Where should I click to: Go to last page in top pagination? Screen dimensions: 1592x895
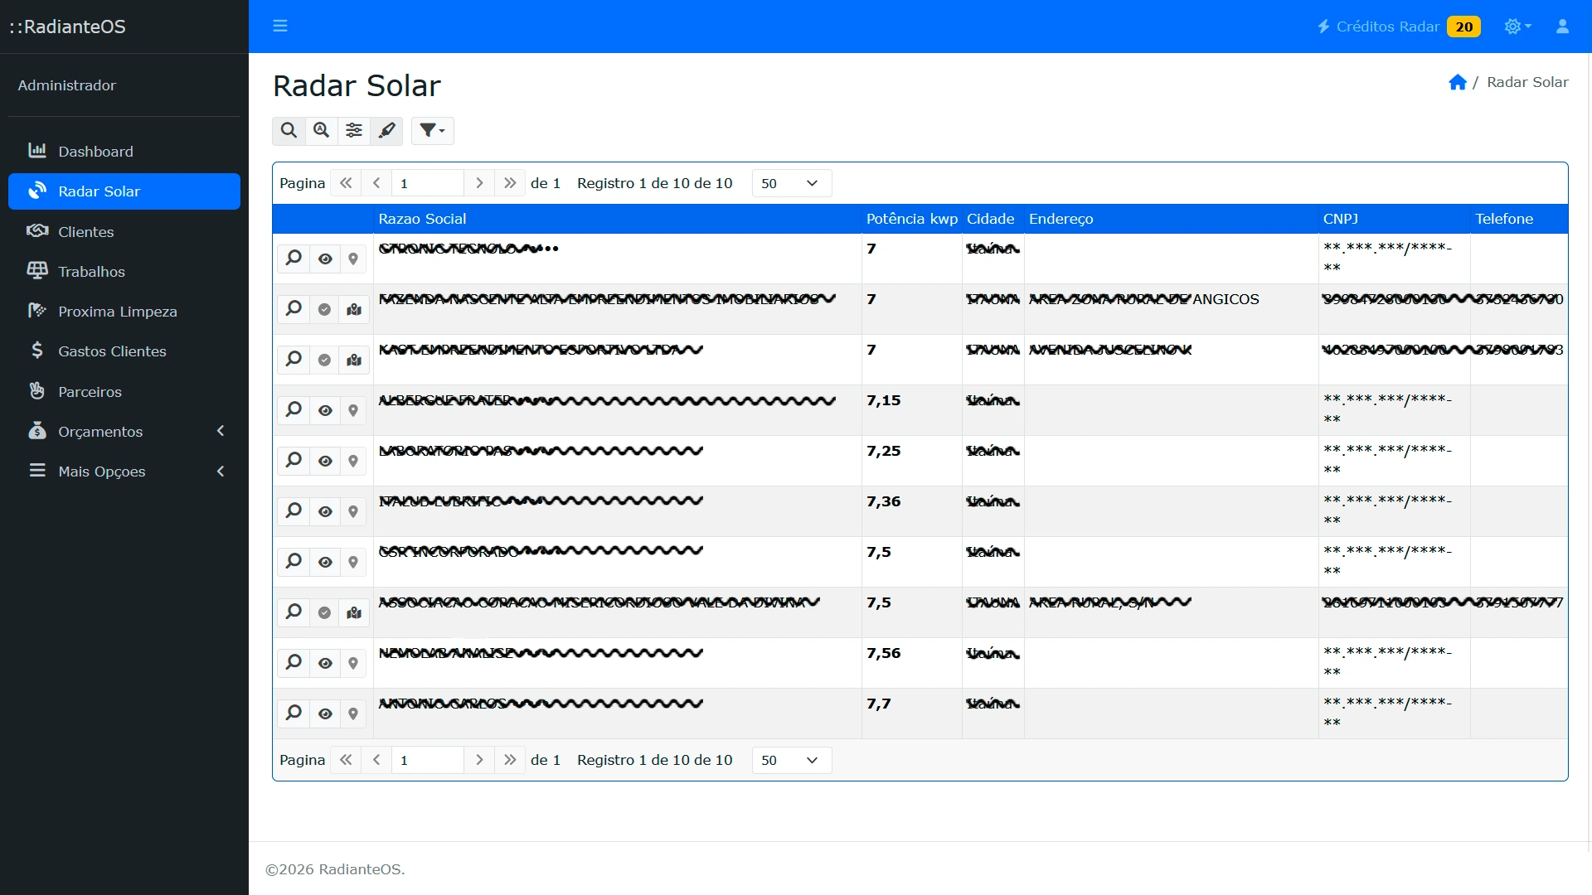pyautogui.click(x=510, y=183)
